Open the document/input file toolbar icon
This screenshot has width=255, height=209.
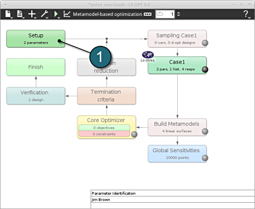tap(20, 14)
